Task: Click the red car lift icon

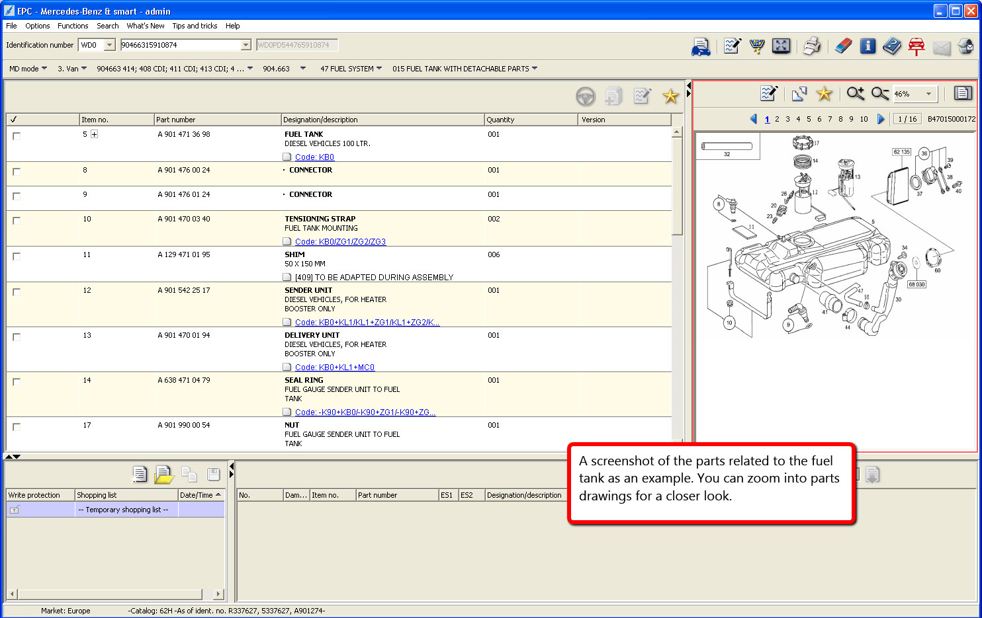Action: click(916, 46)
